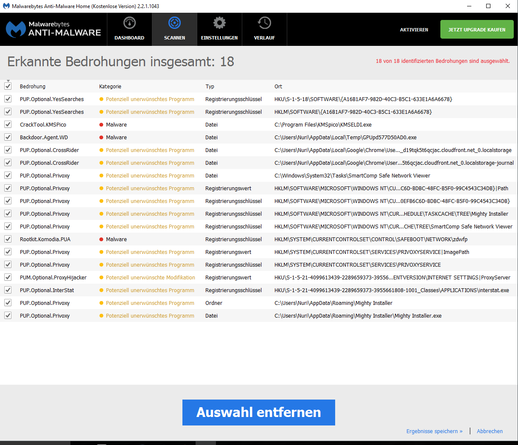Click the red Malware dot for Rootkit.Komodia.PUA
This screenshot has width=518, height=445.
pos(101,239)
